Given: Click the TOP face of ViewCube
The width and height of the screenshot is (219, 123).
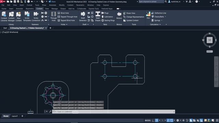Looking at the screenshot, I should click(x=209, y=40).
